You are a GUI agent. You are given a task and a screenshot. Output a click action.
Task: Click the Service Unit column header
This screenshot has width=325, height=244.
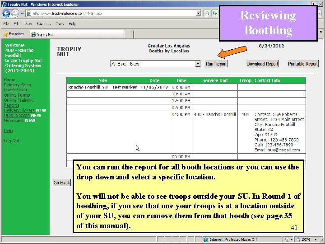tap(215, 80)
